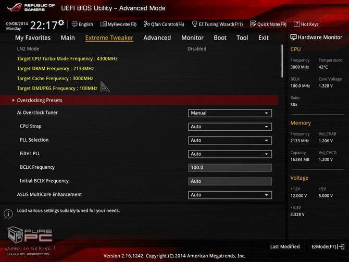Open the Ai Overclock Tuner dropdown

[230, 113]
